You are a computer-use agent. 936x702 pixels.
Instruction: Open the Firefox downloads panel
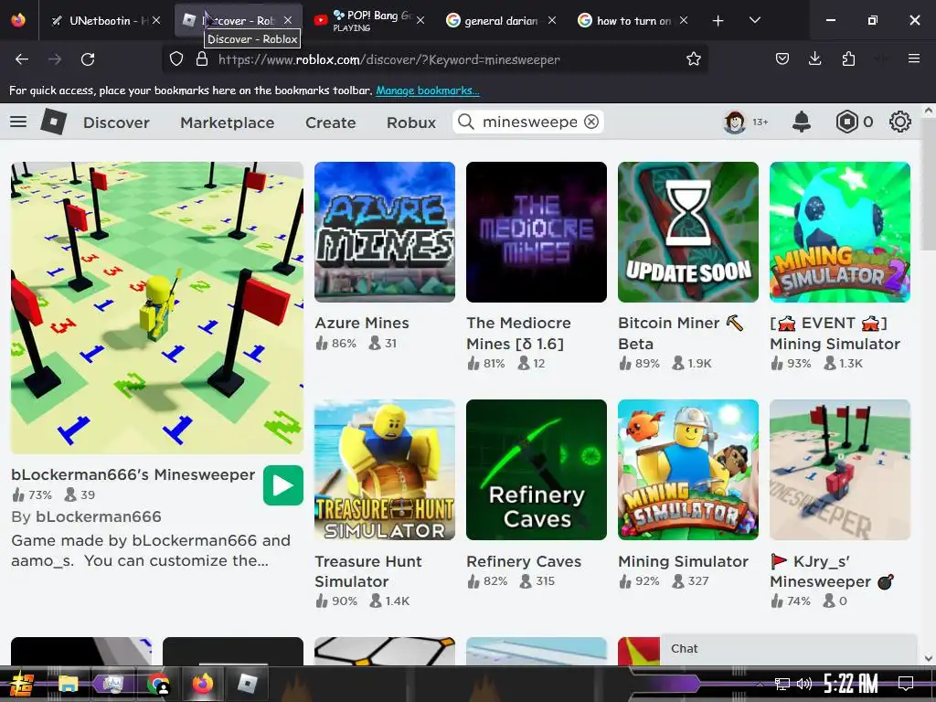point(814,59)
